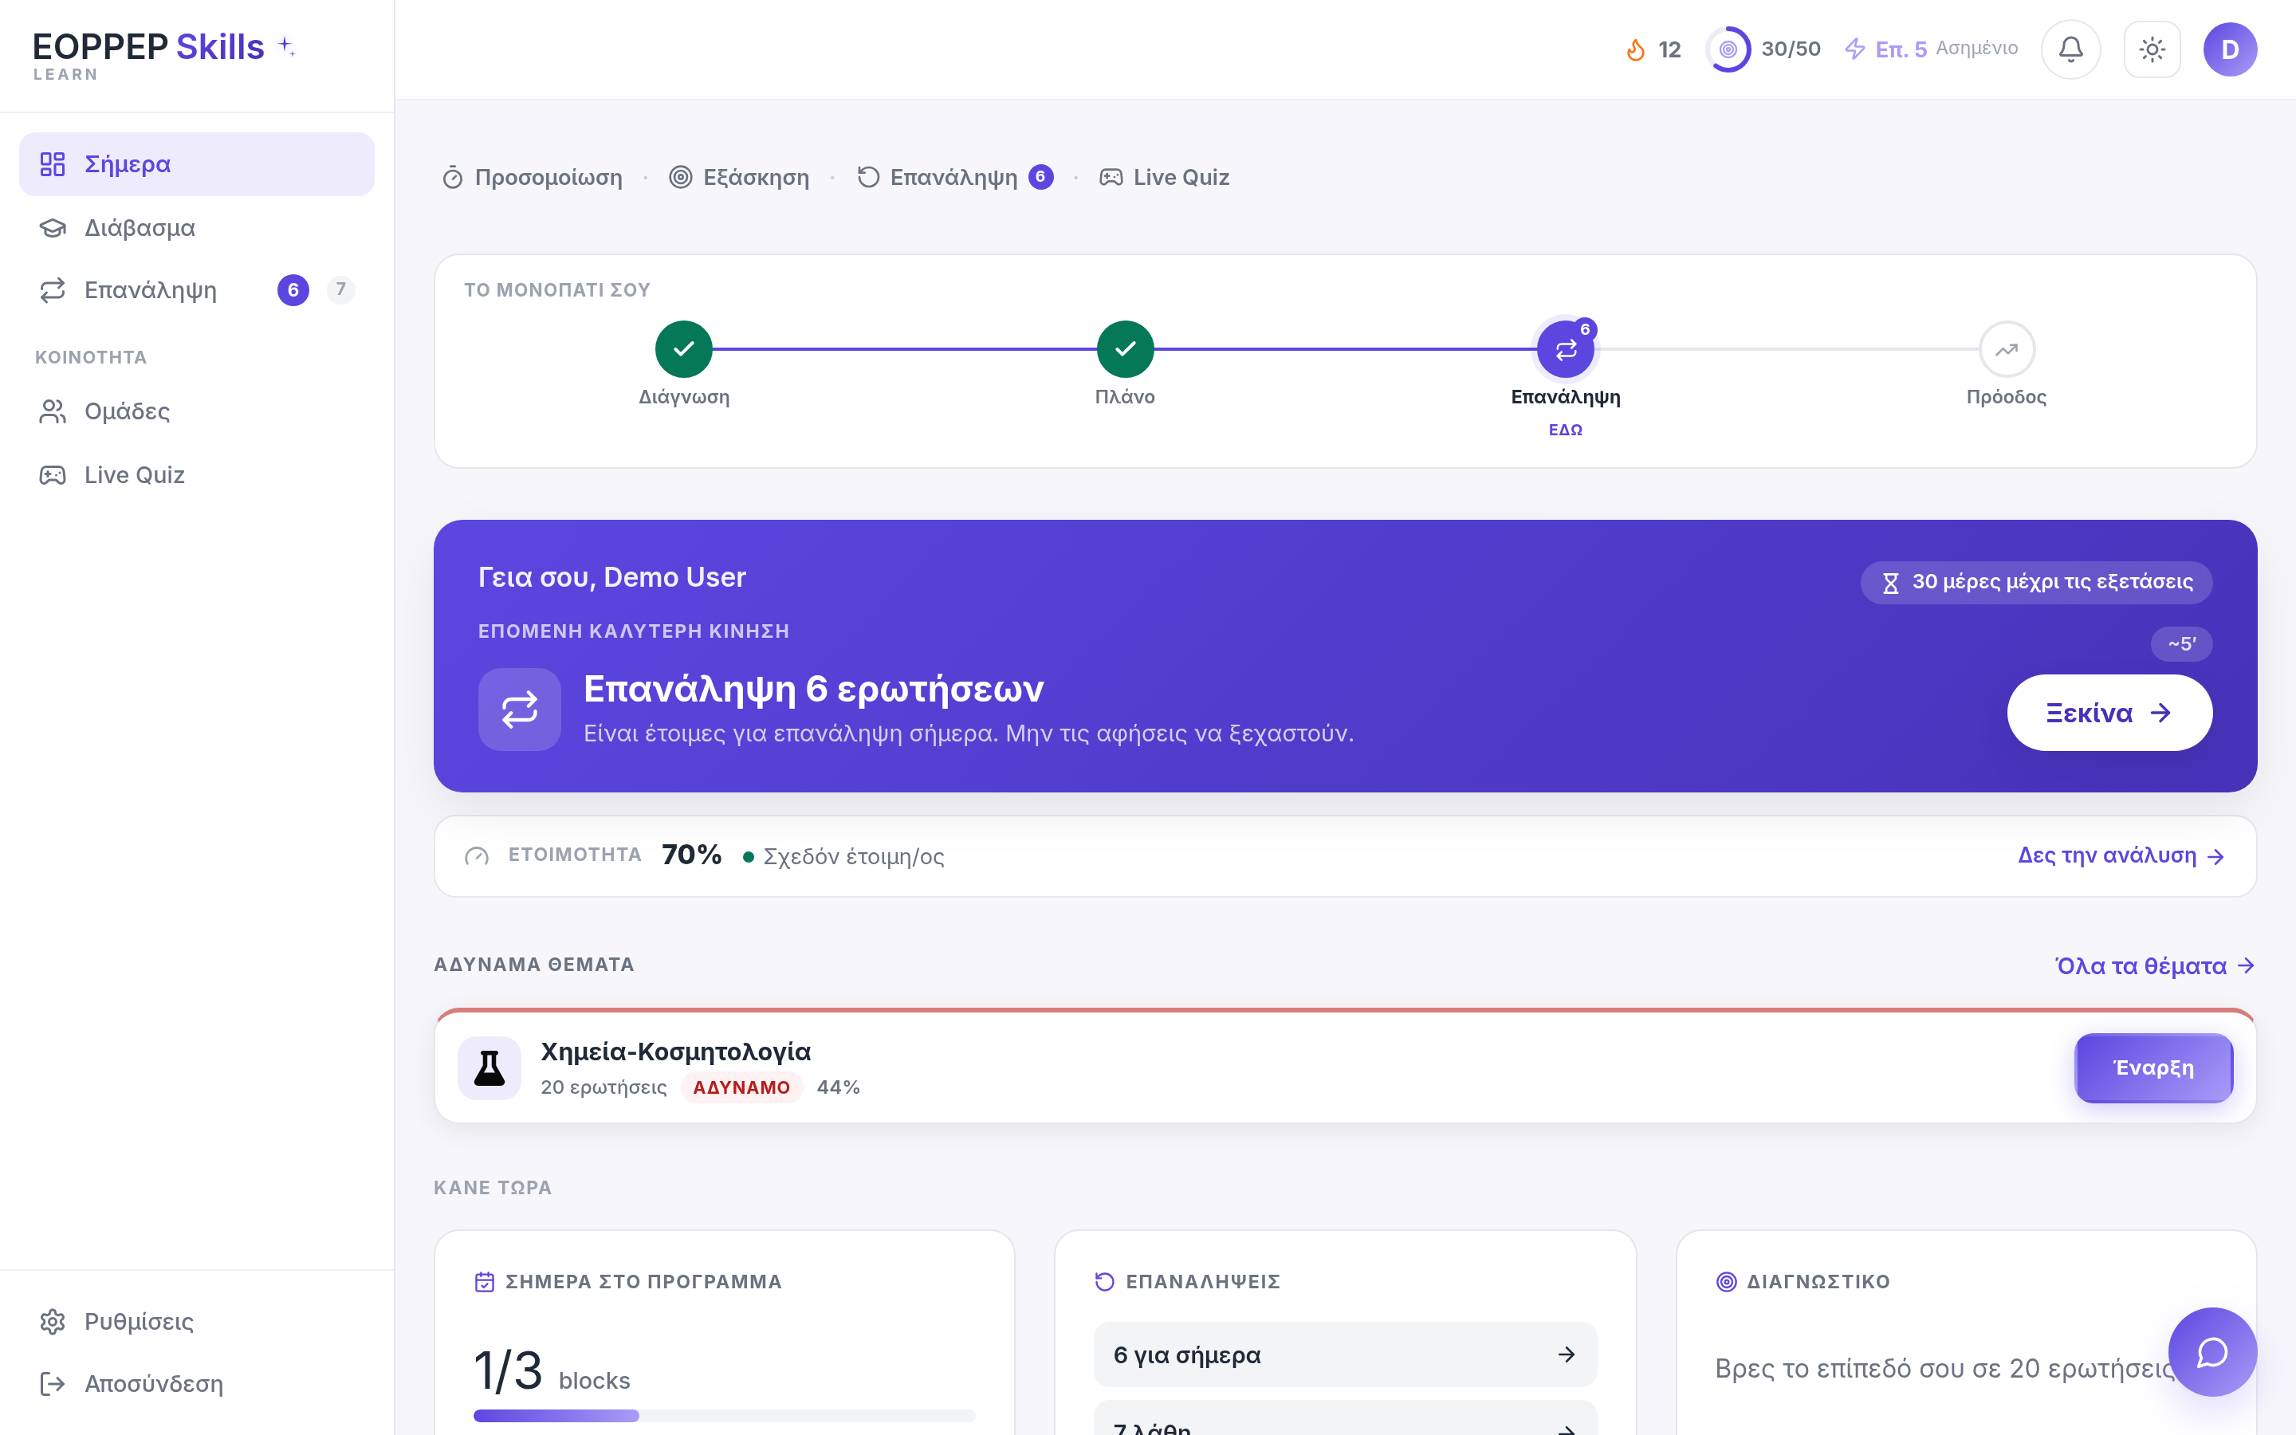Click the 70% readiness value
This screenshot has height=1435, width=2296.
692,855
